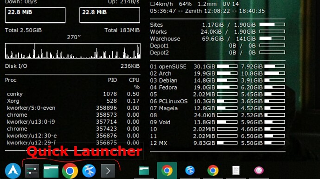320x179 pixels.
Task: Select the Xorg process row
Action: [73, 101]
